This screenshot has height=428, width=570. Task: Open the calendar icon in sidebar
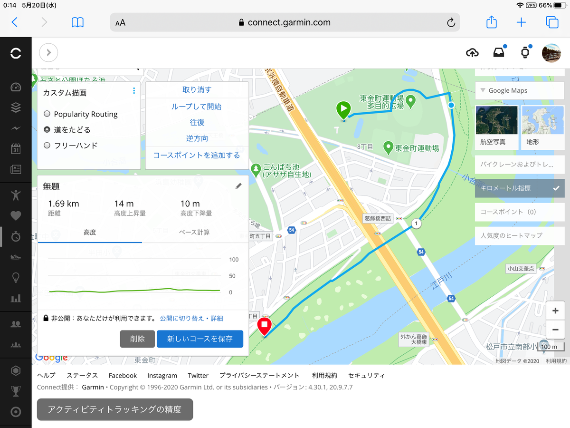pyautogui.click(x=16, y=148)
